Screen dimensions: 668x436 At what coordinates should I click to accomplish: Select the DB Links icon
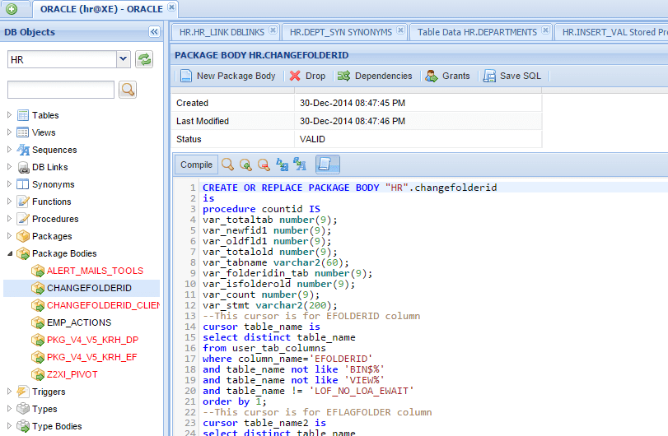[23, 167]
